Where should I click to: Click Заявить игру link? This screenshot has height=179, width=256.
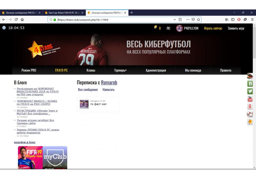[x=236, y=28]
